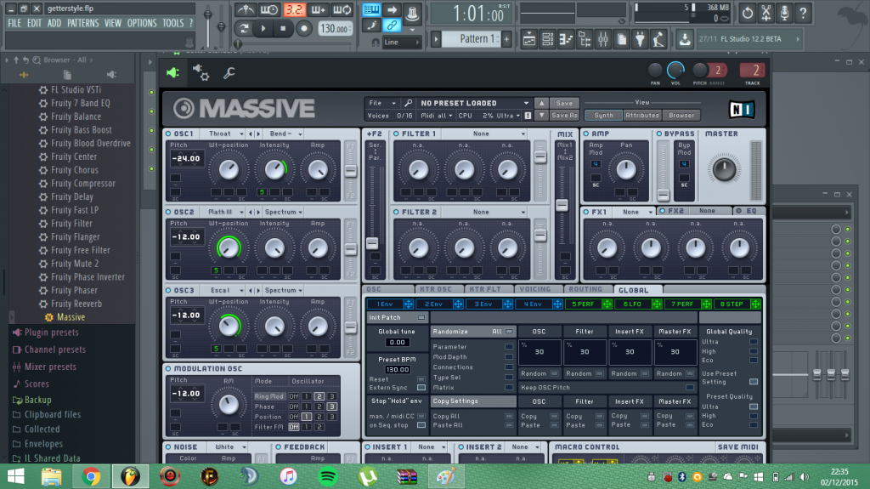The height and width of the screenshot is (489, 870).
Task: Open the playlist view icon
Action: point(528,39)
